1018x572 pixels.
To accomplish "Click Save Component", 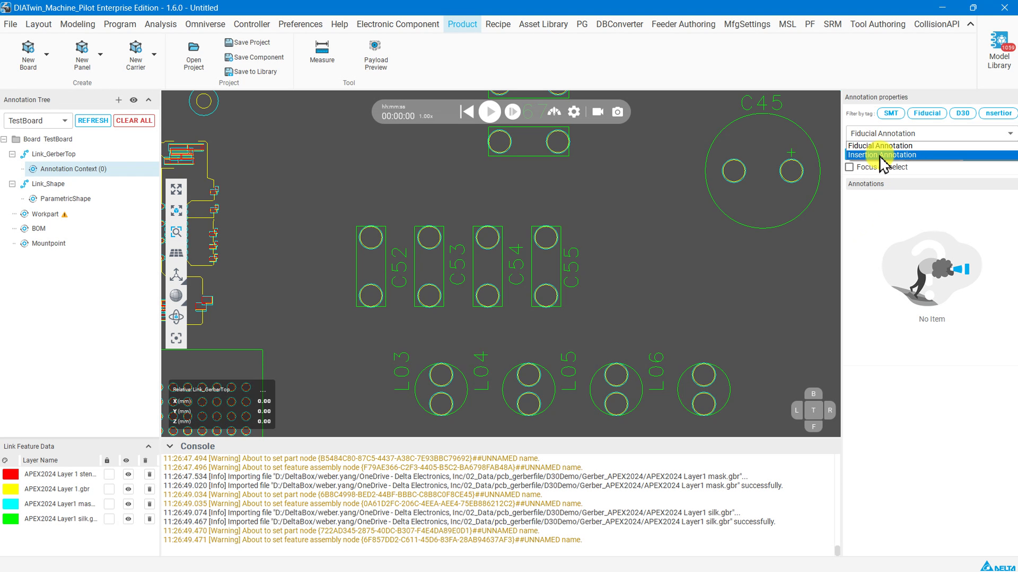I will click(x=254, y=57).
